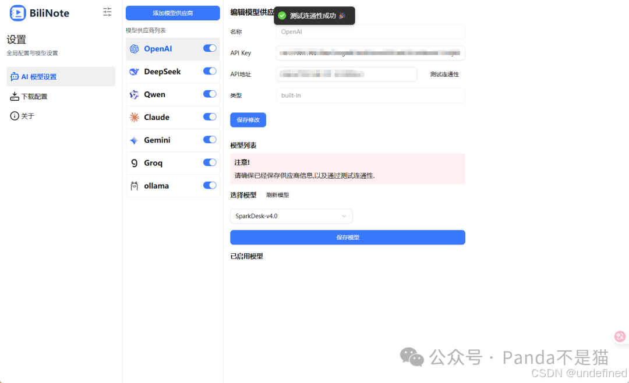
Task: Toggle the Gemini provider switch
Action: 210,140
